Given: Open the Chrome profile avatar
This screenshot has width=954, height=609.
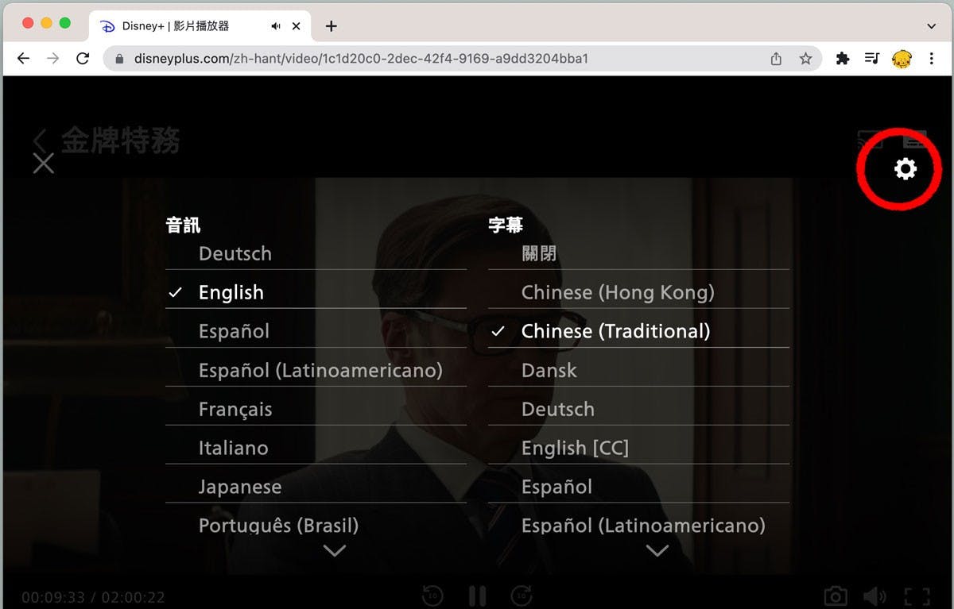Looking at the screenshot, I should coord(902,59).
